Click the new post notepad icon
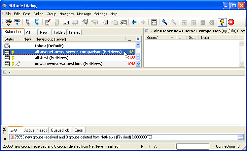Viewport: 247px width, 151px height. (x=48, y=22)
